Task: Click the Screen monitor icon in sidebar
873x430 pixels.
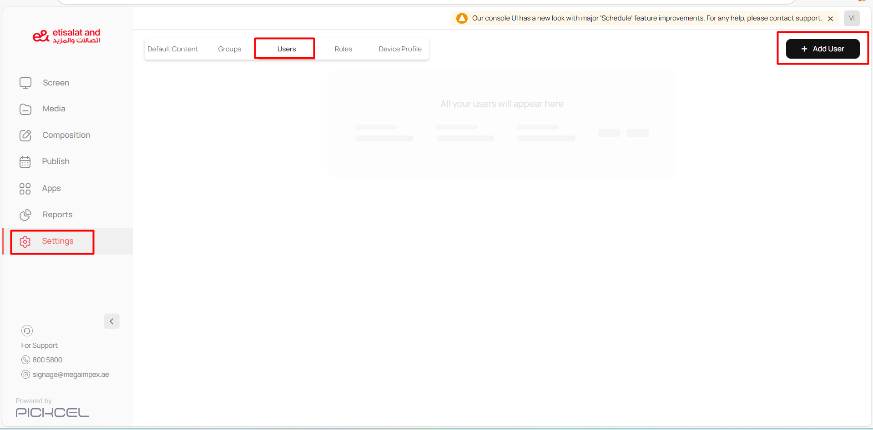Action: (x=25, y=83)
